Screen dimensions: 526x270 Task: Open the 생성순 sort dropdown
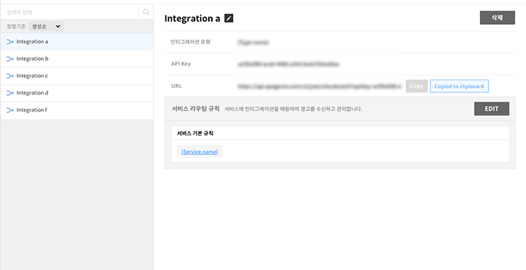click(46, 26)
